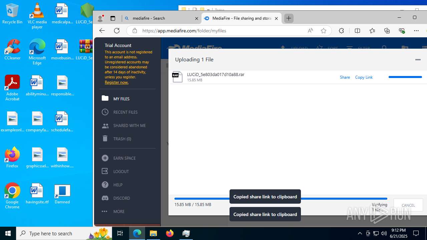Open Edge Split screen icon
The height and width of the screenshot is (240, 427).
(x=357, y=31)
